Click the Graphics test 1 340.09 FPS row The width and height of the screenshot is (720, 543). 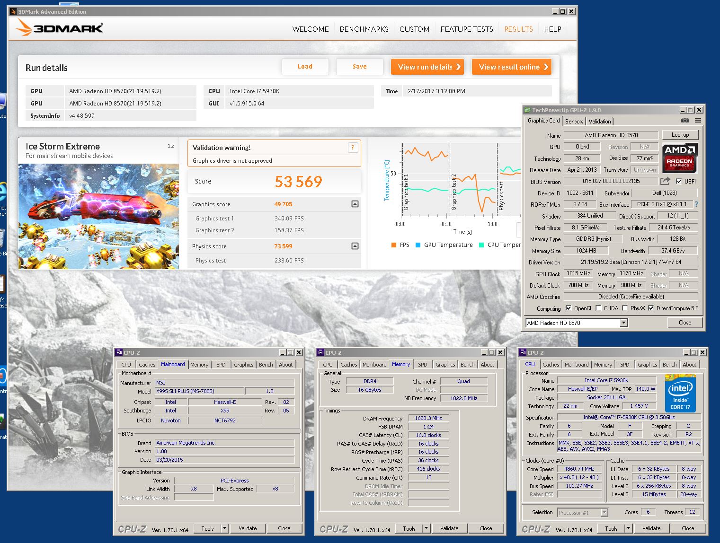tap(274, 219)
